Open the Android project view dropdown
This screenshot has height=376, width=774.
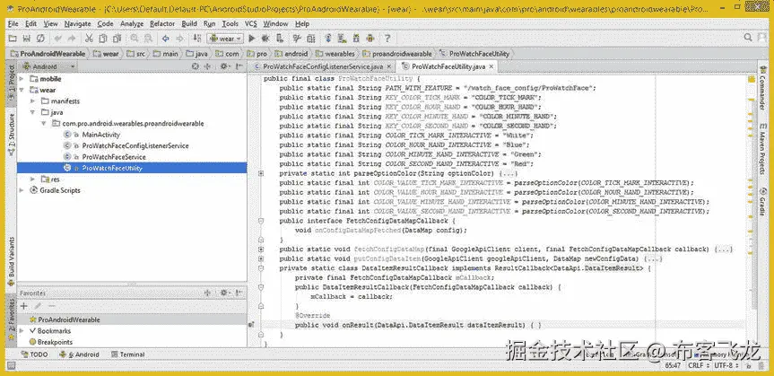point(48,66)
